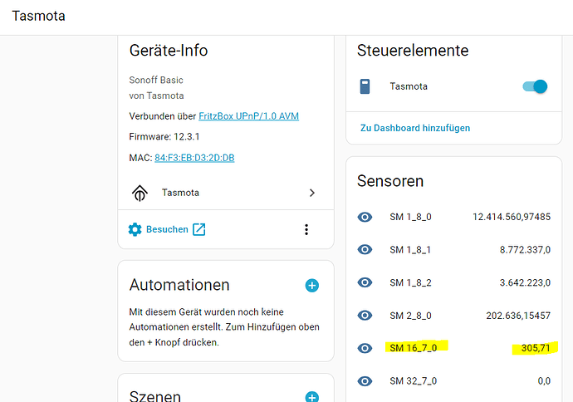The height and width of the screenshot is (402, 573).
Task: Click eye icon for SM 16_7_0 sensor
Action: [365, 348]
